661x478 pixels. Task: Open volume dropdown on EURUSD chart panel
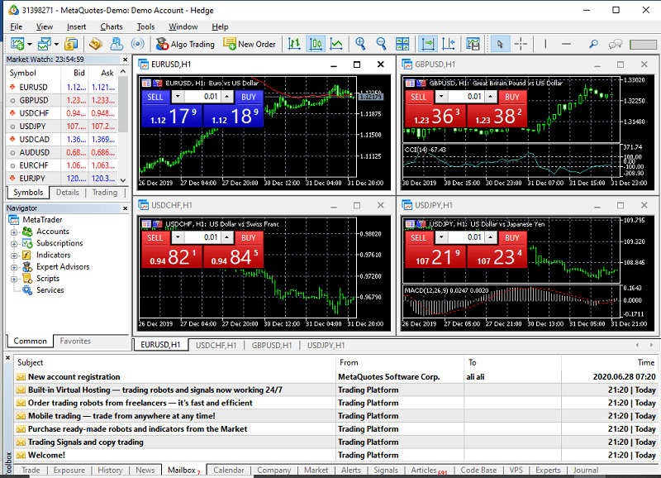[x=178, y=97]
